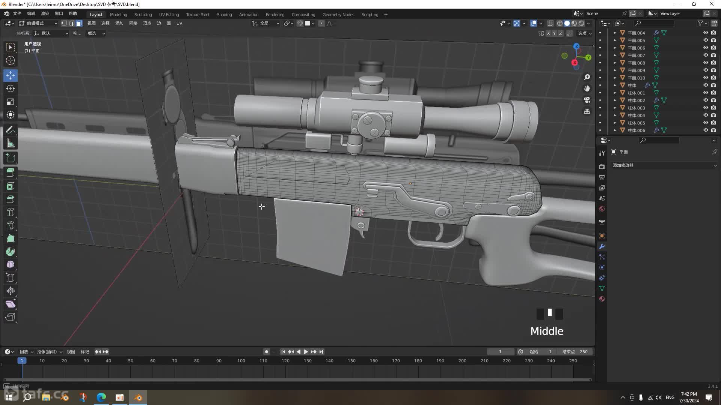Click the pan view hand icon
The height and width of the screenshot is (405, 721).
point(587,88)
